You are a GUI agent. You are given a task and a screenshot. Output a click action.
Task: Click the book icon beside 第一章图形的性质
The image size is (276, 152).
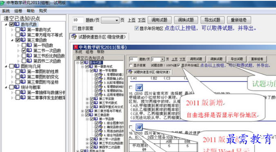click(x=23, y=71)
